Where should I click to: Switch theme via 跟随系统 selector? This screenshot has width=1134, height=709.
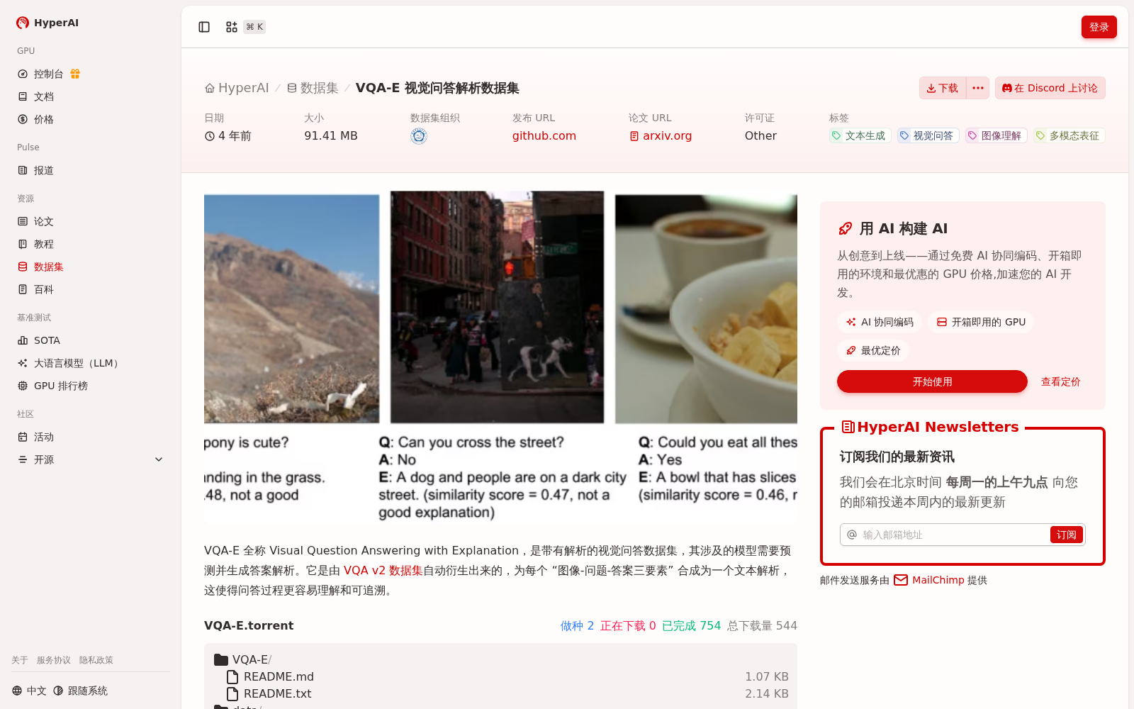coord(80,691)
